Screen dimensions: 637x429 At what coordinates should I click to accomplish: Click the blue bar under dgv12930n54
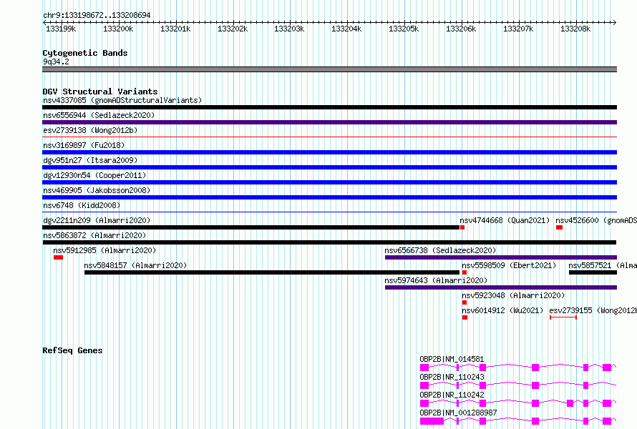point(329,182)
